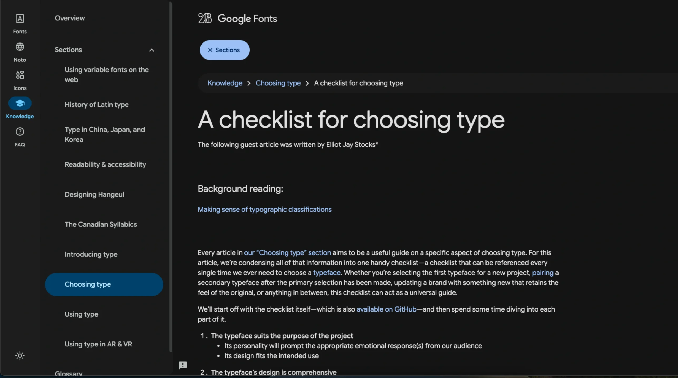
Task: Click the Choosing type breadcrumb link
Action: tap(278, 83)
